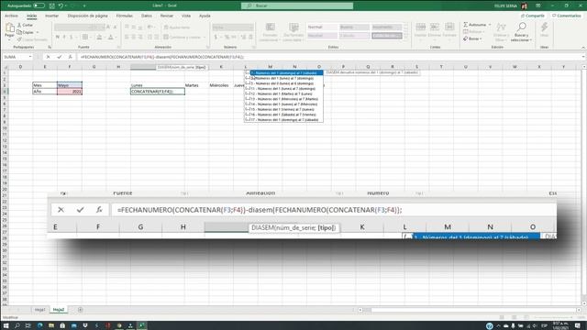
Task: Switch to the Disposición de página tab
Action: [88, 16]
